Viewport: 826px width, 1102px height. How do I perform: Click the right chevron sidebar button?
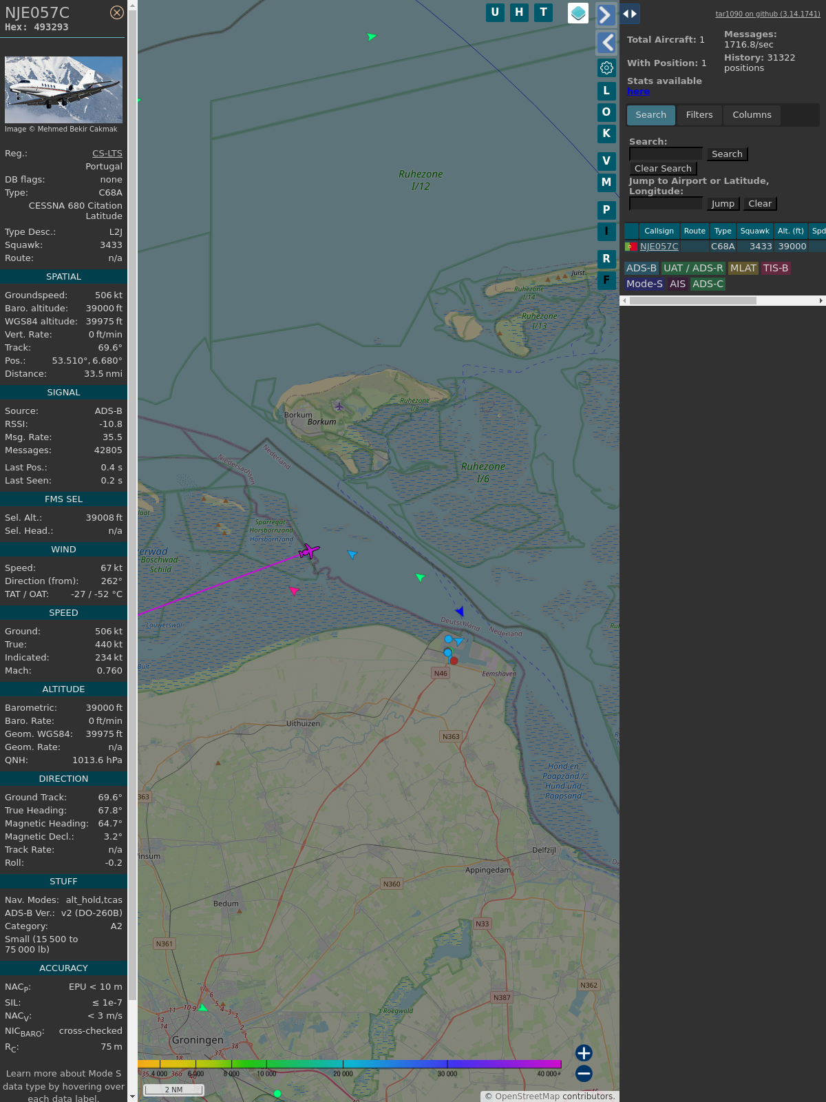(x=606, y=15)
